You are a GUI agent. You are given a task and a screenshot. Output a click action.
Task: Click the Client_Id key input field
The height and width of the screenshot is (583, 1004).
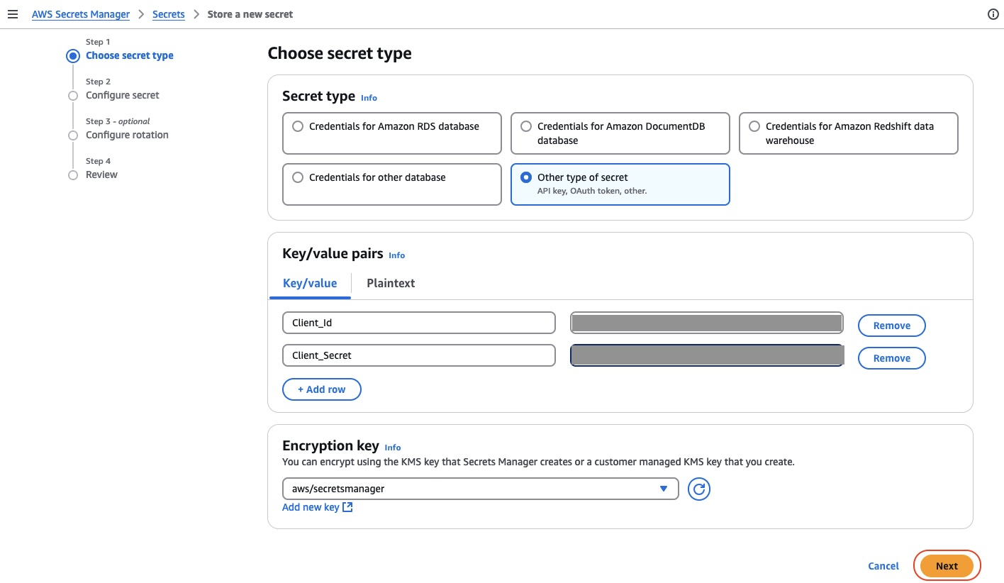click(418, 322)
